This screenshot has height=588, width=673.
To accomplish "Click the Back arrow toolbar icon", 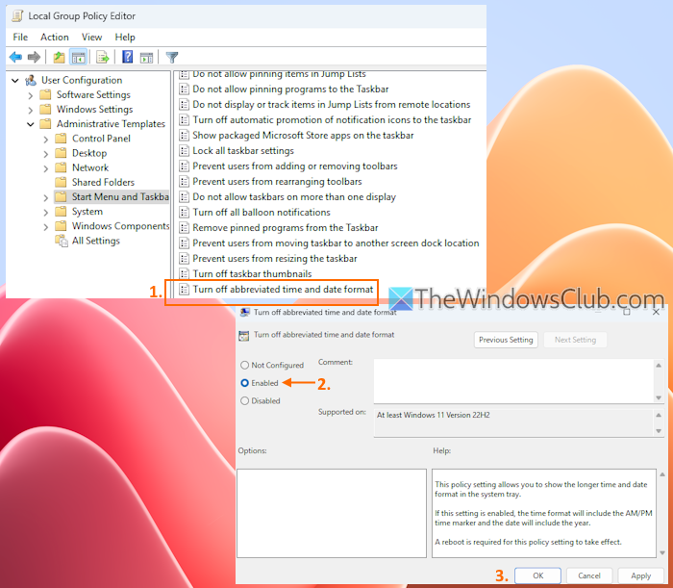I will click(x=15, y=58).
